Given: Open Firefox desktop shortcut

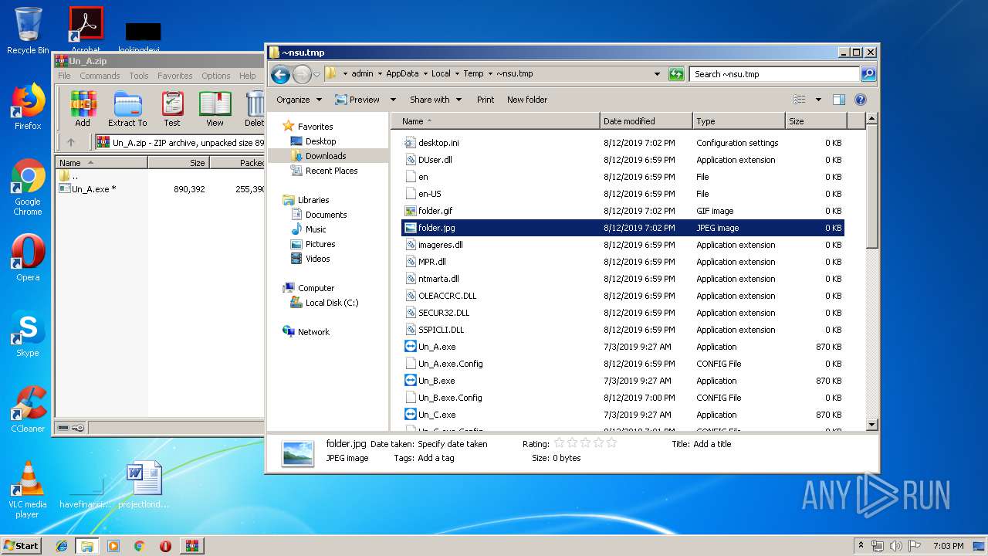Looking at the screenshot, I should tap(28, 107).
